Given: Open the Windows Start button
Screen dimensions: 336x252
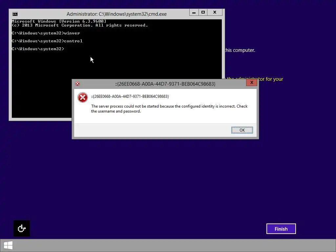Looking at the screenshot, I should click(8, 245).
